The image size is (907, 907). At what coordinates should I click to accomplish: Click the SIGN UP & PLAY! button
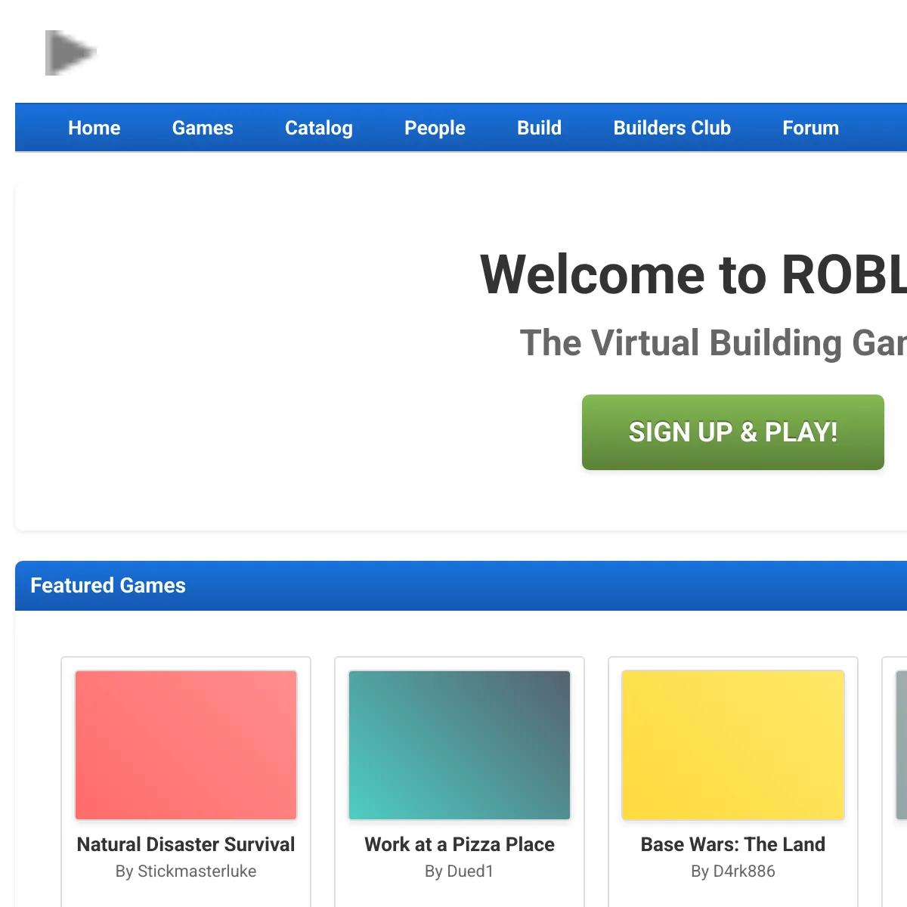tap(733, 432)
